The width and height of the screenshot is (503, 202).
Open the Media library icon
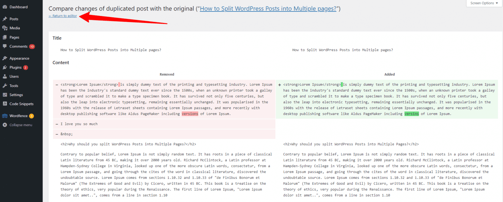(5, 28)
